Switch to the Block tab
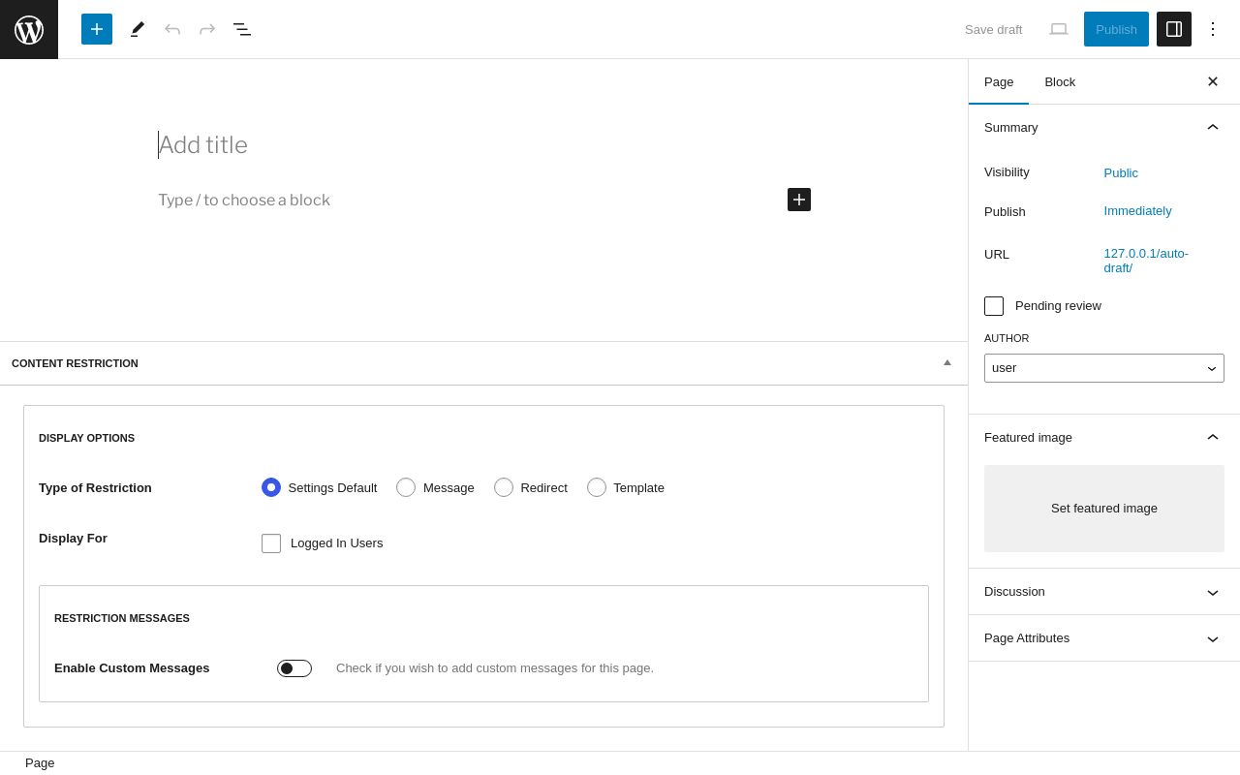Image resolution: width=1240 pixels, height=775 pixels. tap(1060, 82)
